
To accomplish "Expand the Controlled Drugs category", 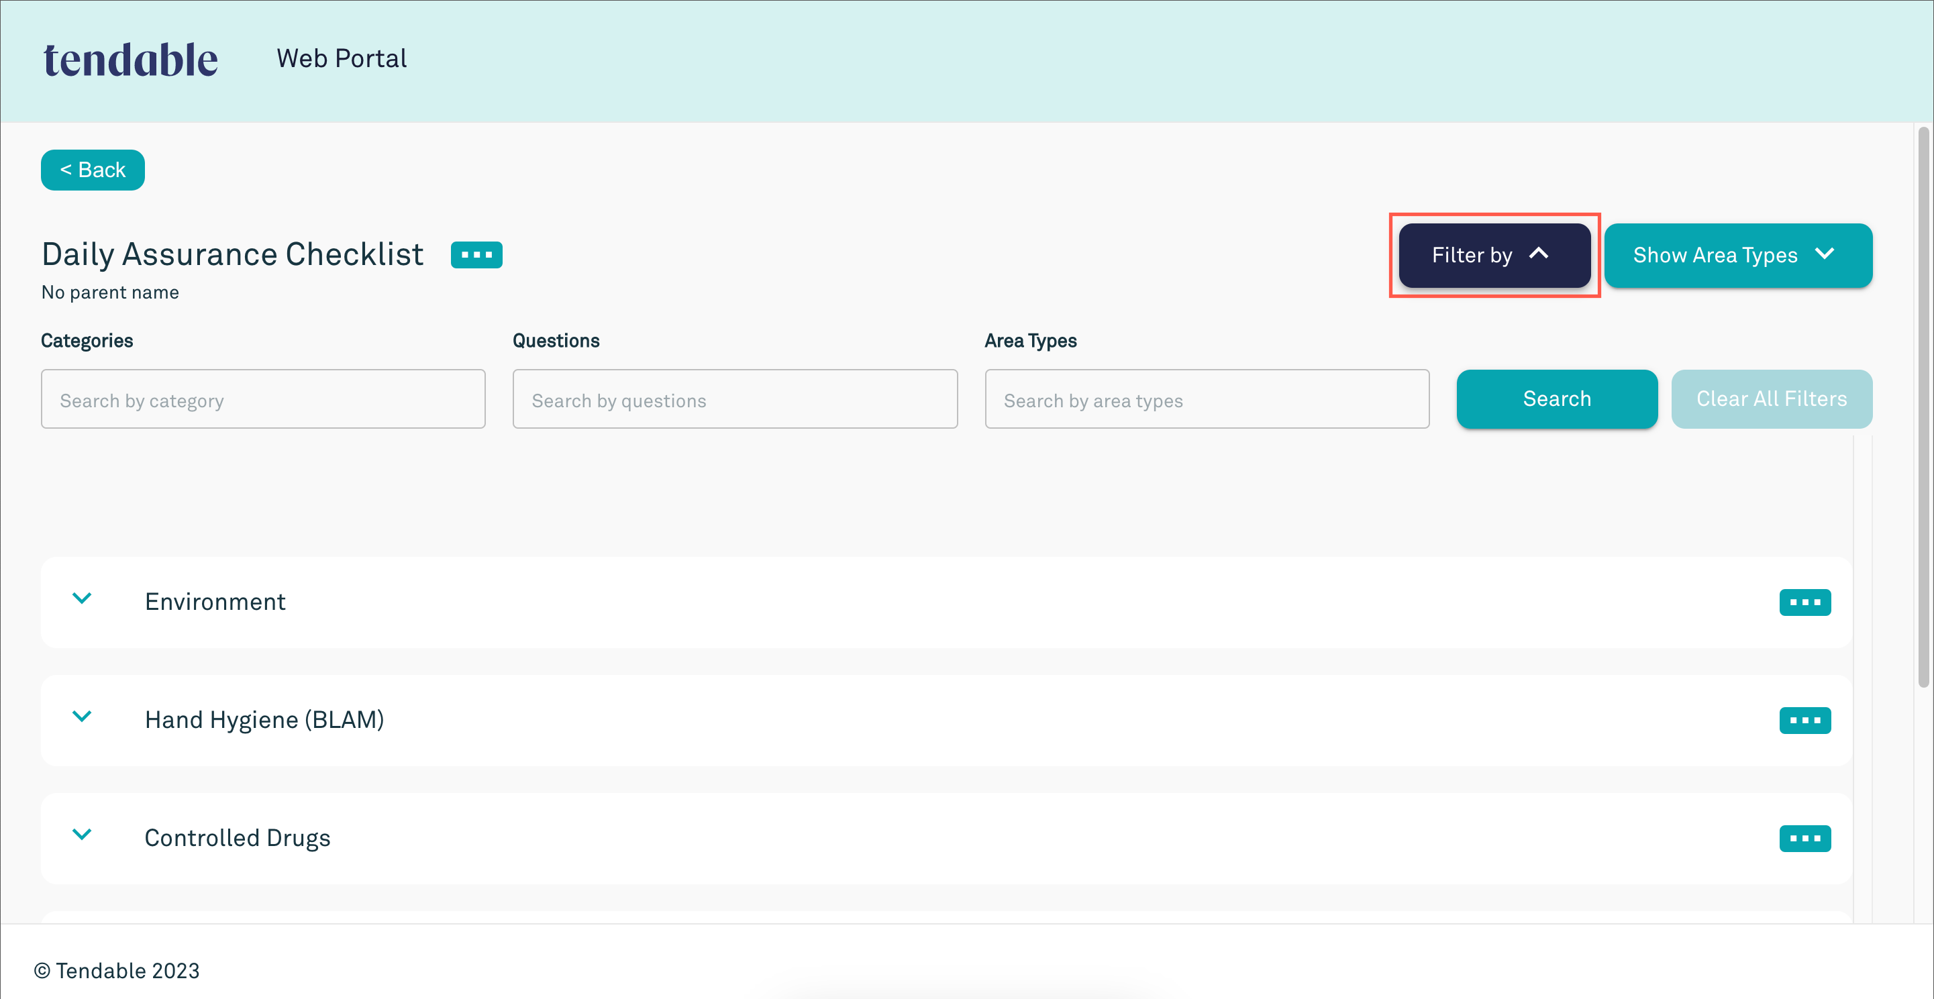I will (82, 835).
